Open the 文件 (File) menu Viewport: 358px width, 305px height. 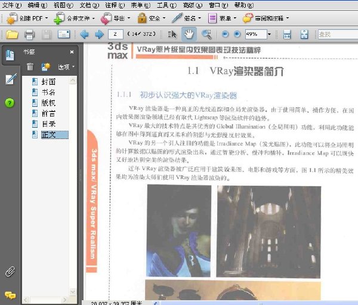(11, 5)
